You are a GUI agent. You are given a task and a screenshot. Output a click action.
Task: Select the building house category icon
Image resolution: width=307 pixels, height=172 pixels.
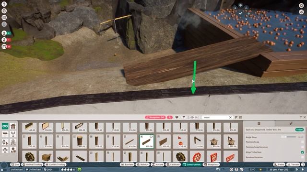[13, 126]
